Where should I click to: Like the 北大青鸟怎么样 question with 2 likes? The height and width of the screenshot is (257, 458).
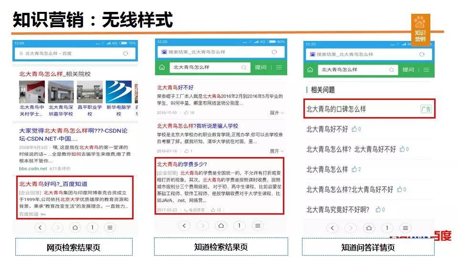tap(356, 169)
